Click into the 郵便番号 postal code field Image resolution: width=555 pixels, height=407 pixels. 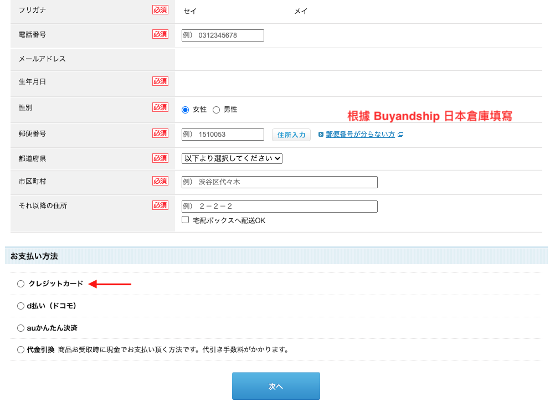[x=223, y=135]
